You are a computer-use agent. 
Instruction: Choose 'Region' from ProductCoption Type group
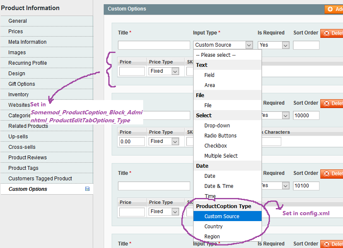(x=212, y=237)
